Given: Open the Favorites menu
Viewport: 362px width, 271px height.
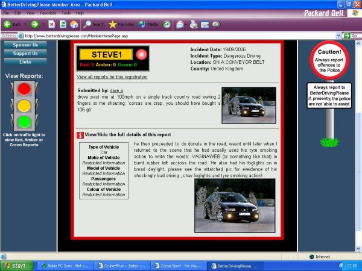Looking at the screenshot, I should tap(49, 12).
